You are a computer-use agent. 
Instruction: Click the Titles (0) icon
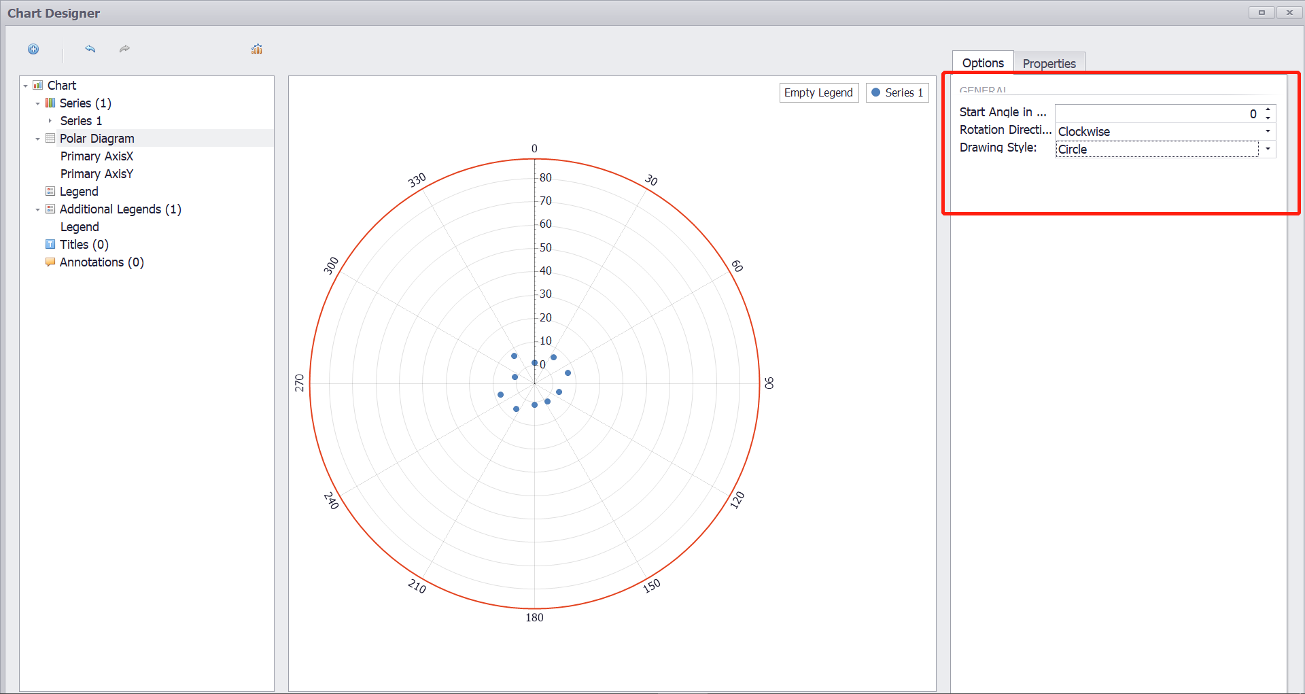point(50,244)
